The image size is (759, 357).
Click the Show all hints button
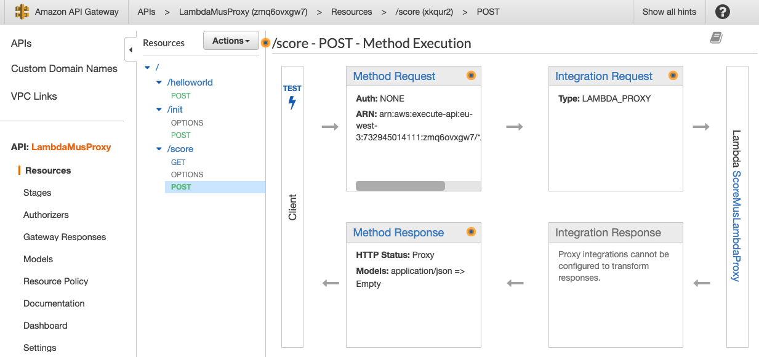669,12
